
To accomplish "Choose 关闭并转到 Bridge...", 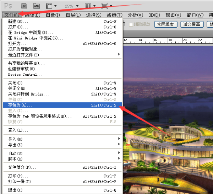I will point(62,94).
